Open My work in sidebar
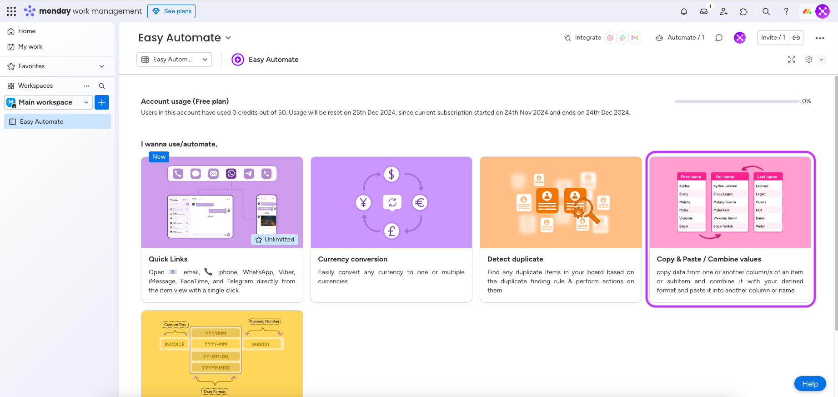838x397 pixels. point(30,47)
